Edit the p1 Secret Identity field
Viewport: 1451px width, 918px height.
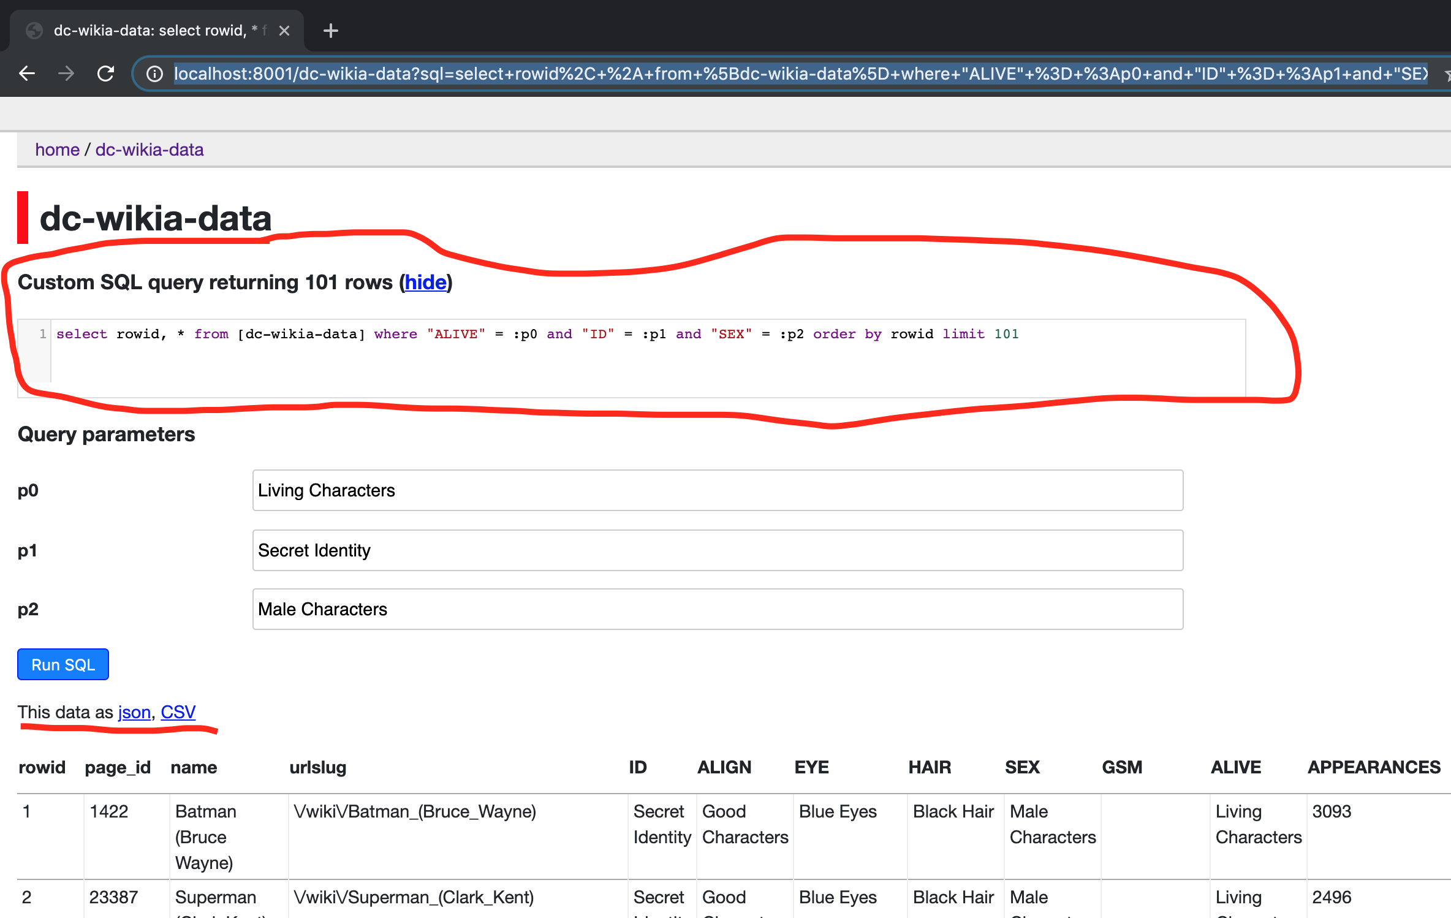click(717, 550)
